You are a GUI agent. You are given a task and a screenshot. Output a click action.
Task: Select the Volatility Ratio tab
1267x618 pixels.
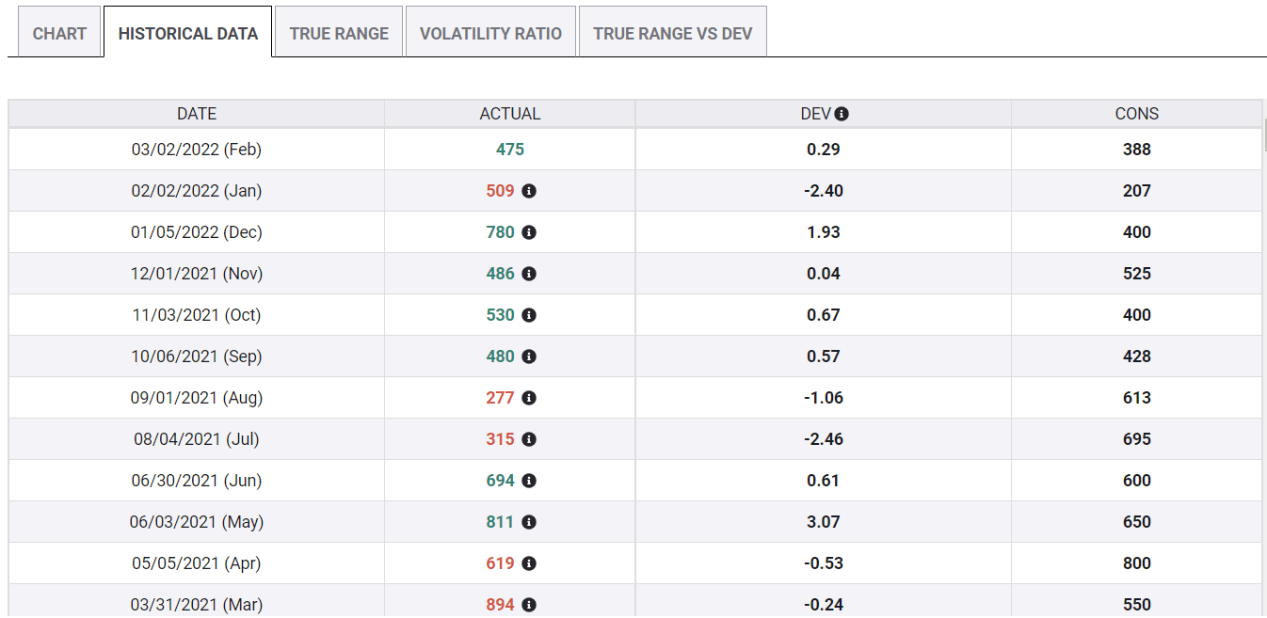pyautogui.click(x=490, y=34)
